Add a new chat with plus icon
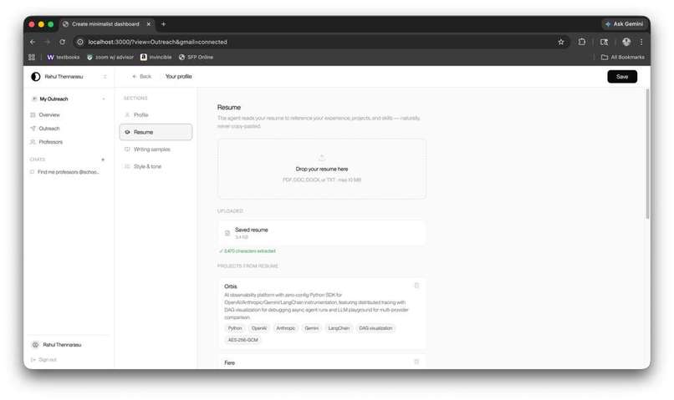This screenshot has width=674, height=400. [103, 159]
